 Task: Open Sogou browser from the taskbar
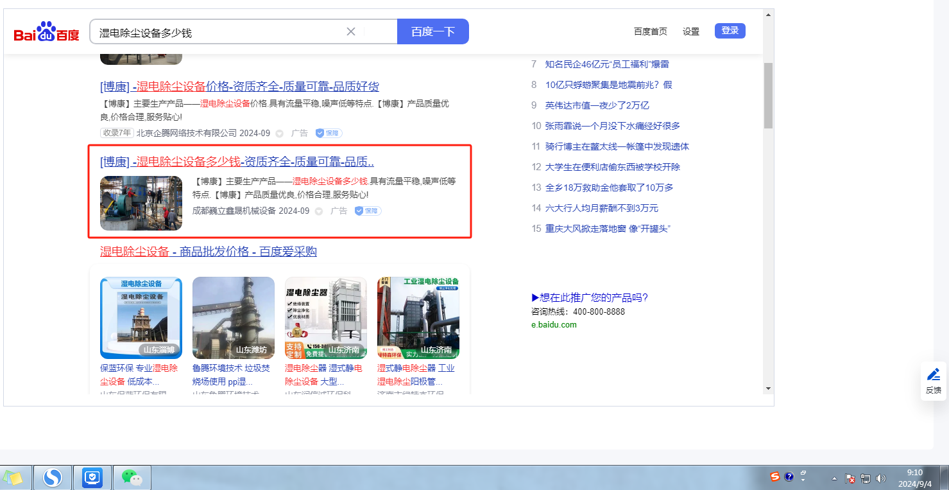pyautogui.click(x=52, y=477)
